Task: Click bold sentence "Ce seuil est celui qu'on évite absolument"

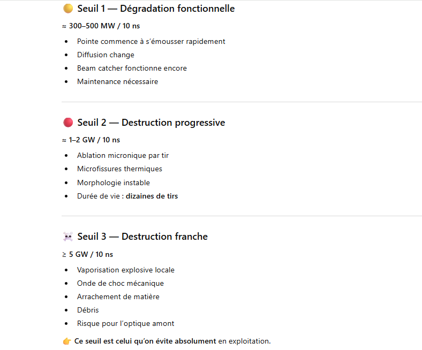Action: [x=145, y=341]
